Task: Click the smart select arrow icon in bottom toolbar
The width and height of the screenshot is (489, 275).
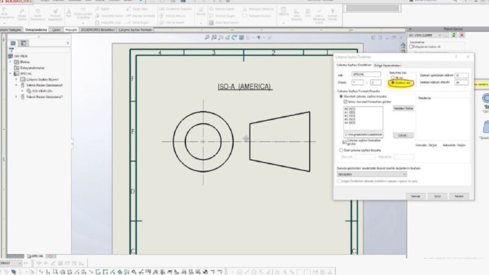Action: [14, 272]
